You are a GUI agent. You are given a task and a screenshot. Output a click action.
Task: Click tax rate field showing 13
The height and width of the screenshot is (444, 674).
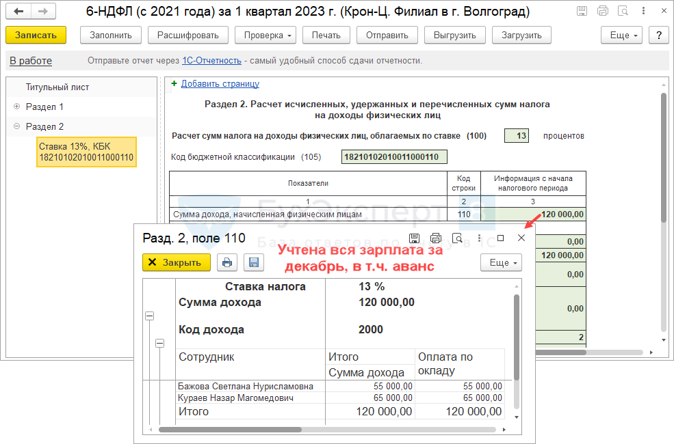click(517, 136)
